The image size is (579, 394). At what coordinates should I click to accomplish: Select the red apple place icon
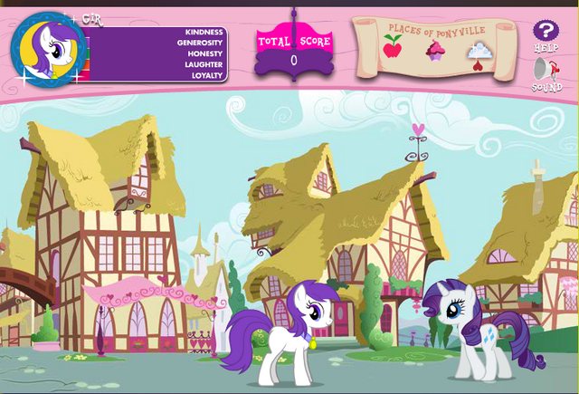click(392, 46)
